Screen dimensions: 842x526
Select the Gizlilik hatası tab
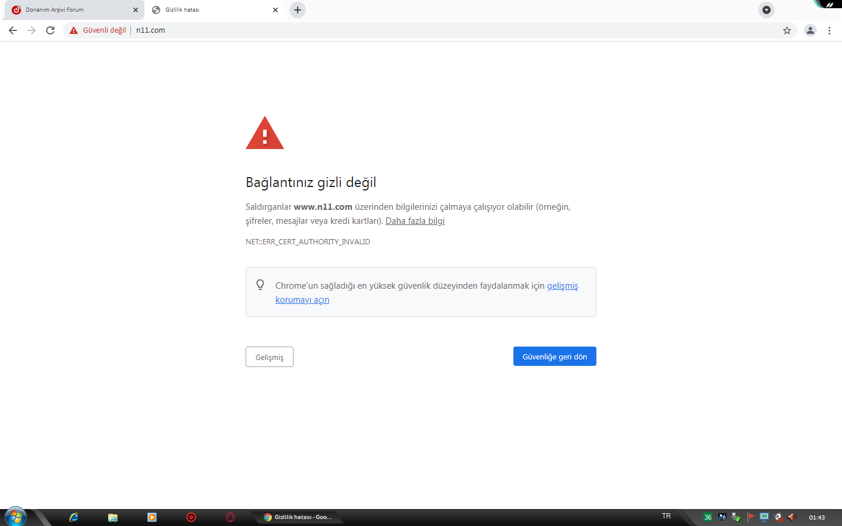[214, 10]
